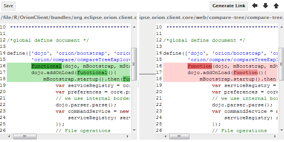
Task: Click 'var serviceRegistry' line in right pane
Action: pyautogui.click(x=244, y=85)
